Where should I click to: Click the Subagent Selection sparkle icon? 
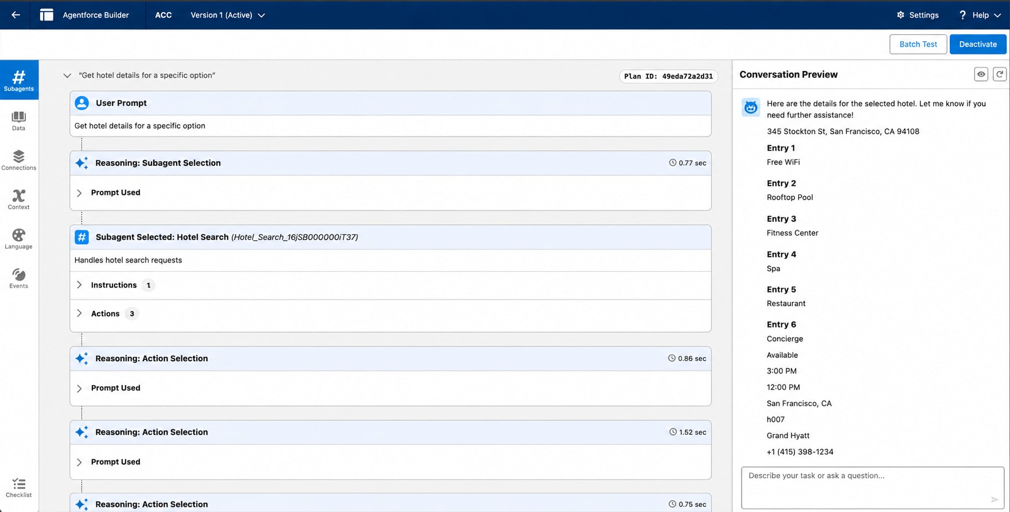(82, 163)
